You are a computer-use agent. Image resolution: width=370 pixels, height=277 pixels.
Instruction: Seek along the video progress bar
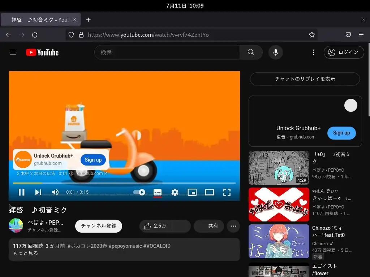124,183
